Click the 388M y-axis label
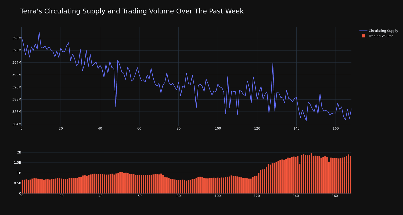Image resolution: width=403 pixels, height=215 pixels. pos(17,99)
